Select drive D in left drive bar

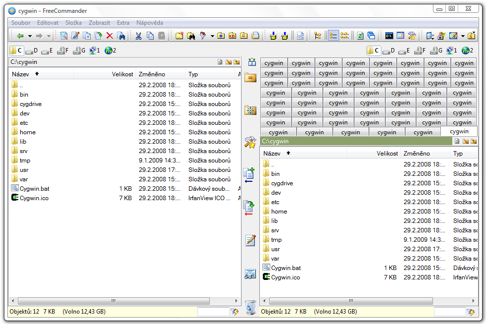pos(31,51)
